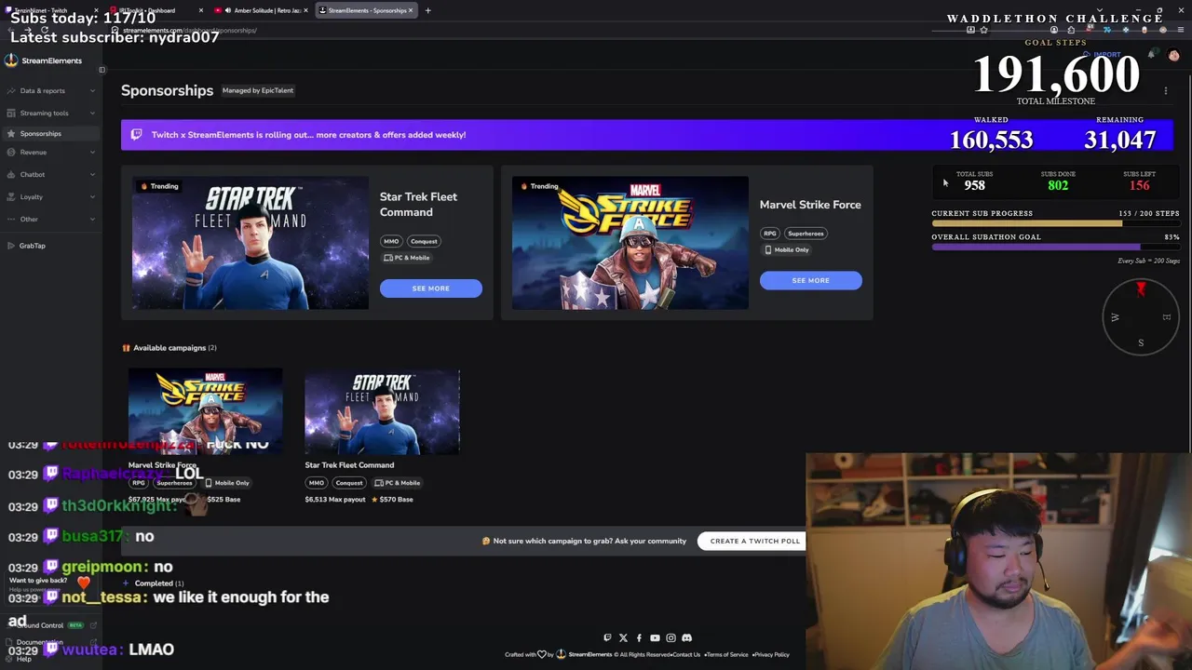Click Create a Twitch Poll button

click(754, 541)
